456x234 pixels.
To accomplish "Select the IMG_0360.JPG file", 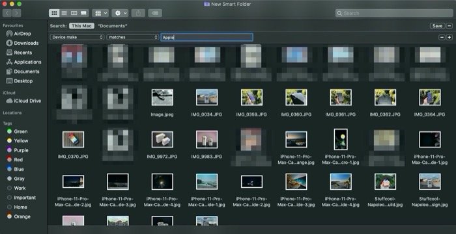I will click(296, 97).
